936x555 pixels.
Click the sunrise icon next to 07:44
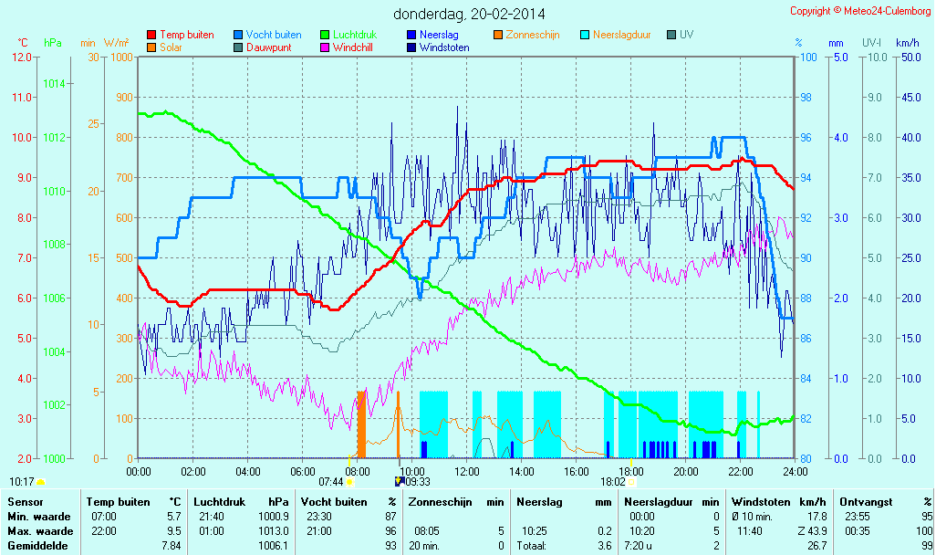click(x=349, y=481)
